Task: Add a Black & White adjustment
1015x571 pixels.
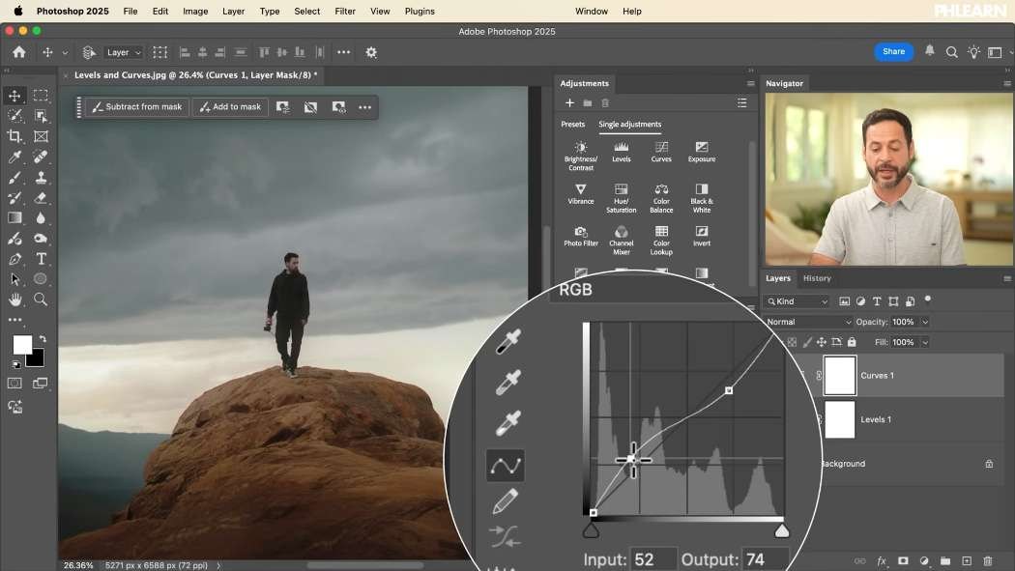Action: [701, 197]
